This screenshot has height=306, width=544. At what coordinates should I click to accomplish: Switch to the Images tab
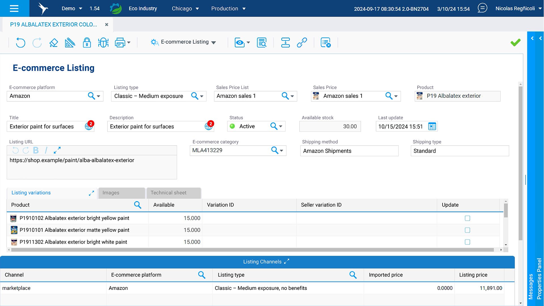(111, 193)
